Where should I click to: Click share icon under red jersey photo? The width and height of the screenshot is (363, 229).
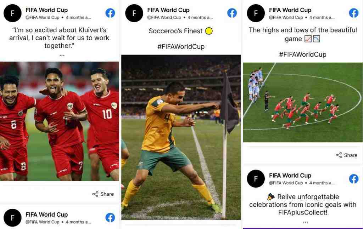coord(95,194)
